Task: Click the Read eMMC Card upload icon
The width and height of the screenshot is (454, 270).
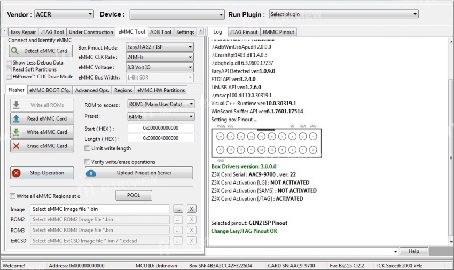Action: [x=17, y=118]
